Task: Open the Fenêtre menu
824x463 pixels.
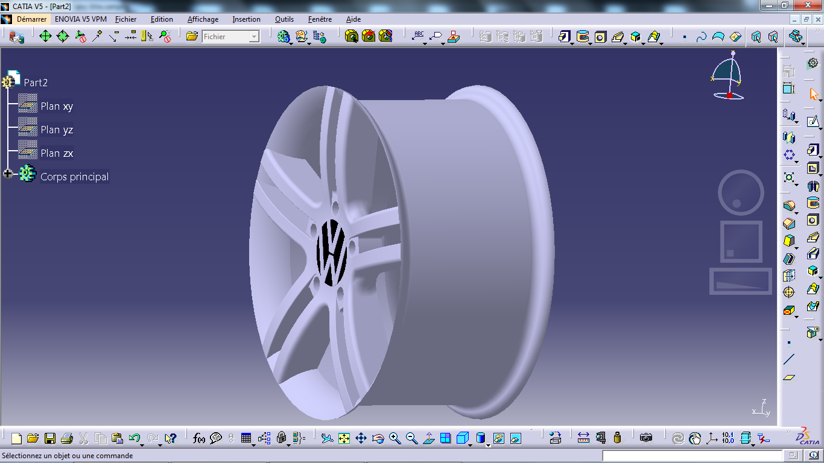Action: pos(320,19)
